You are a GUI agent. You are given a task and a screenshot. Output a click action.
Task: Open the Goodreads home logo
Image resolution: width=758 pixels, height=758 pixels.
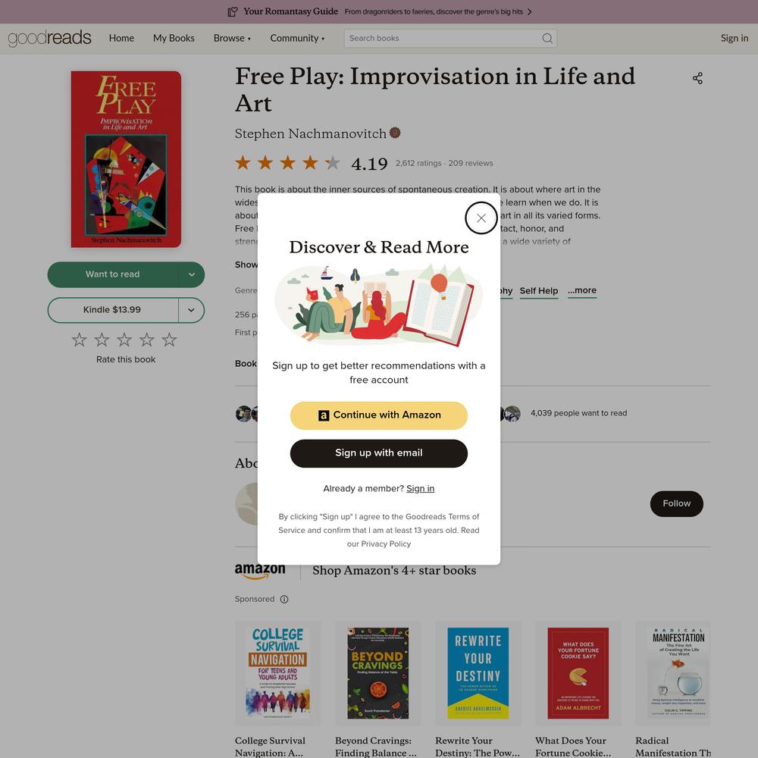click(49, 38)
